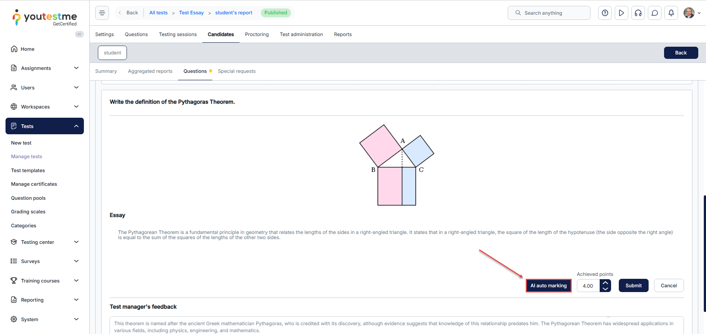Collapse the sidebar with double-chevron icon

click(x=79, y=34)
